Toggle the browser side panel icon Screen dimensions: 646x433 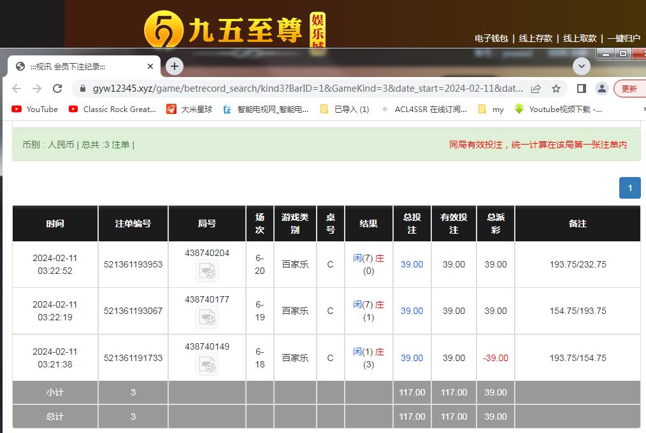(x=581, y=89)
